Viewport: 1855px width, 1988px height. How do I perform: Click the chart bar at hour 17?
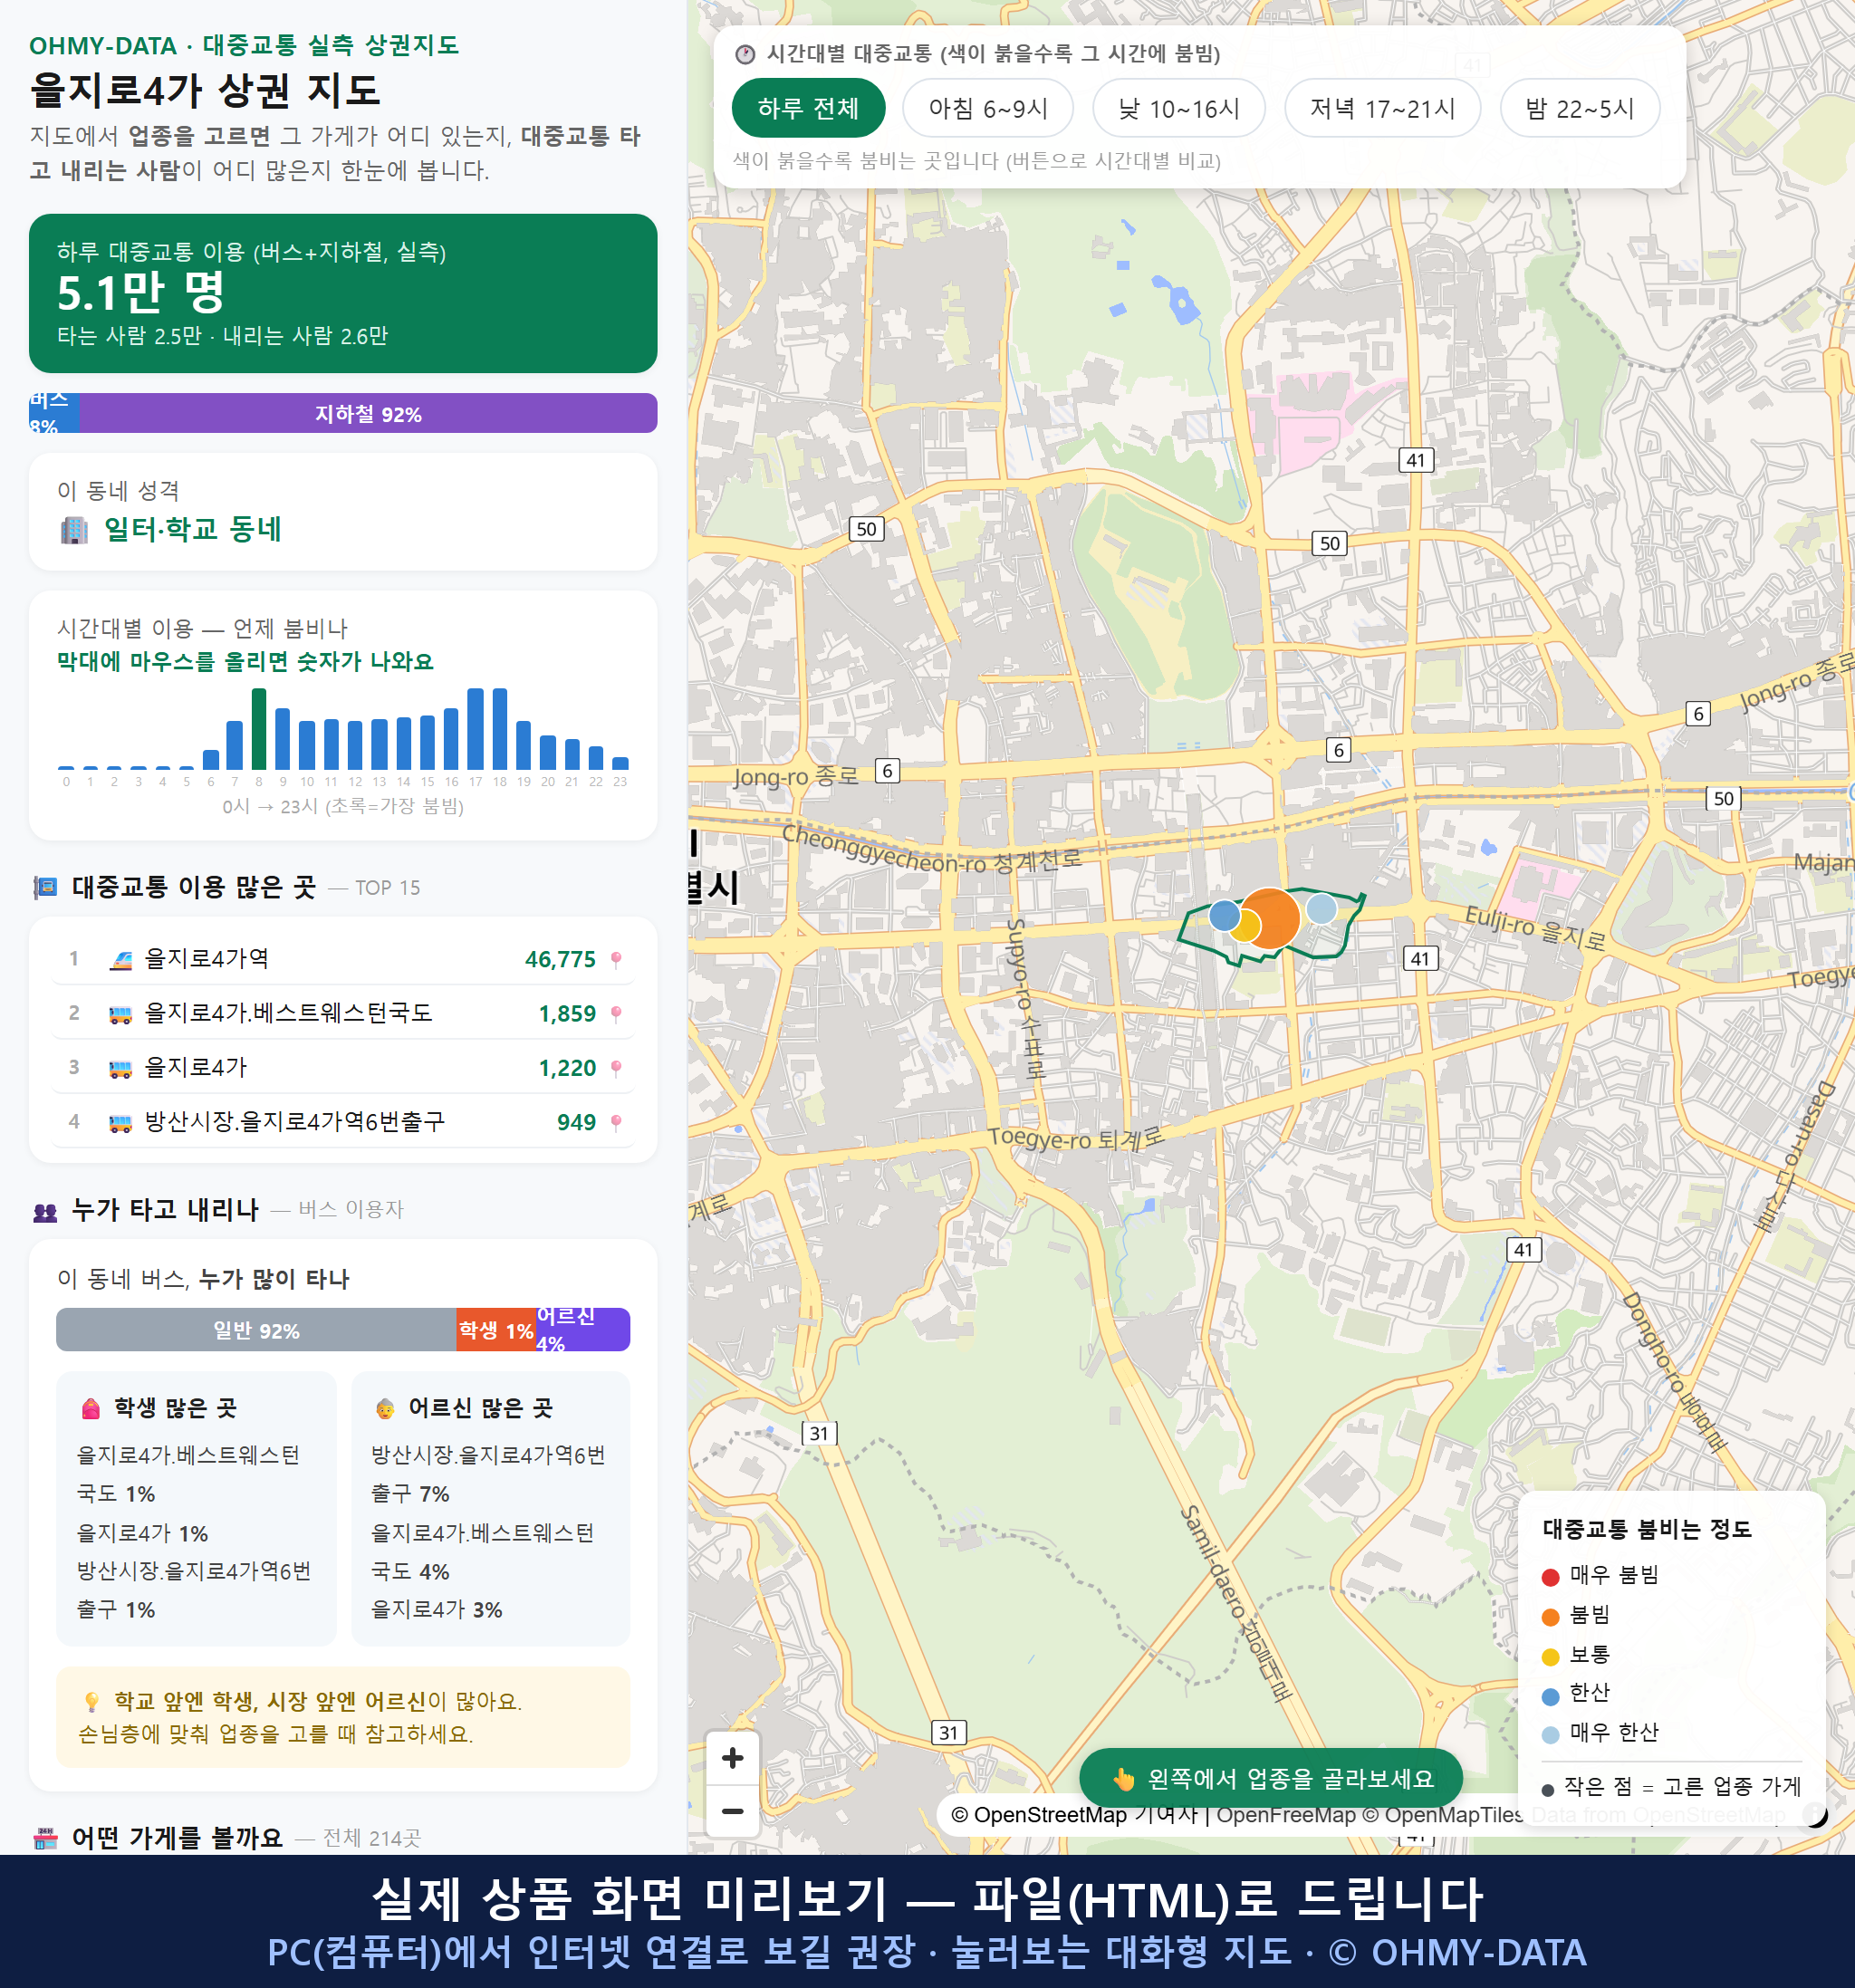click(x=476, y=729)
